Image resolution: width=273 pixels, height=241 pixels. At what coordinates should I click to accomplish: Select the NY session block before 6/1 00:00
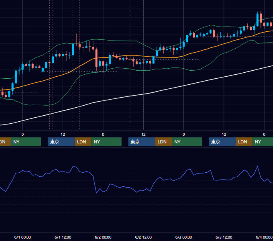pyautogui.click(x=26, y=142)
